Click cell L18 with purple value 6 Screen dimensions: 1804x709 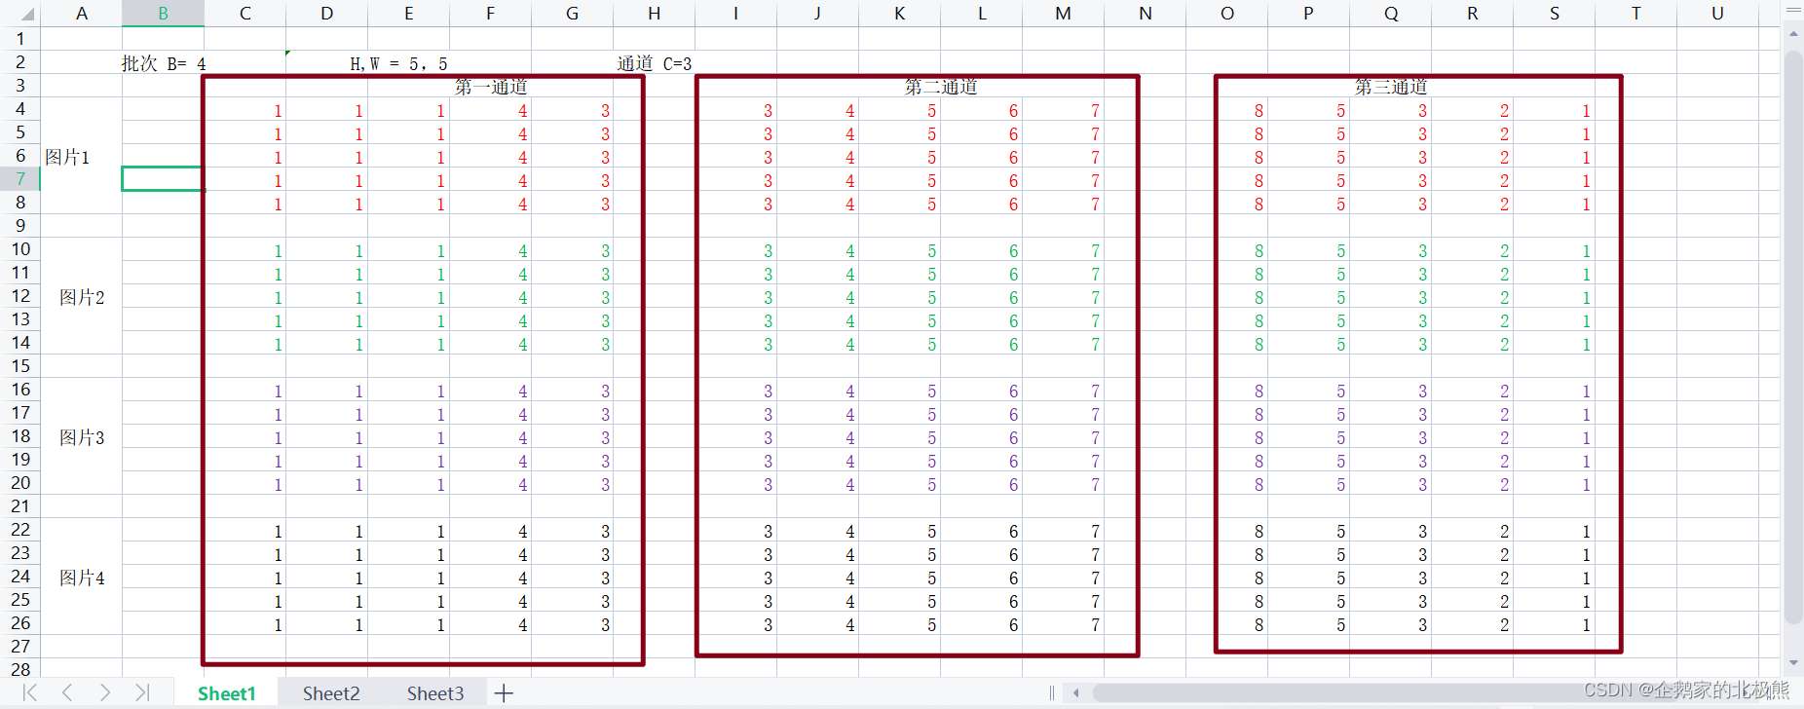(981, 436)
